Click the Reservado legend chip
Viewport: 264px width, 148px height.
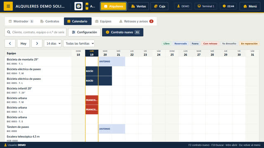[x=181, y=44]
